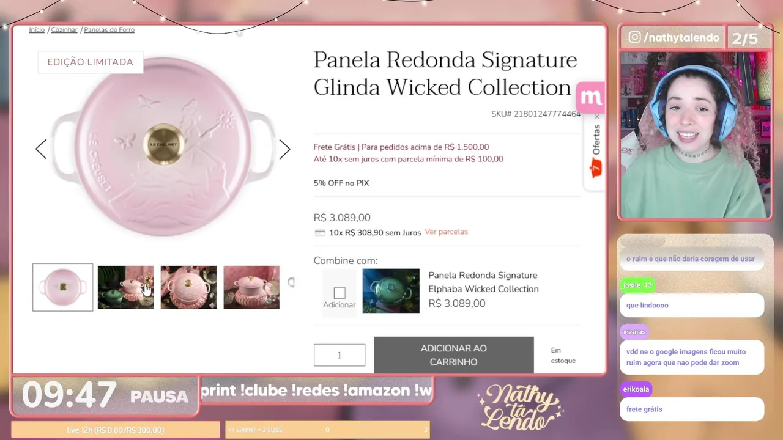Image resolution: width=783 pixels, height=440 pixels.
Task: Click the quantity input field
Action: pos(340,355)
